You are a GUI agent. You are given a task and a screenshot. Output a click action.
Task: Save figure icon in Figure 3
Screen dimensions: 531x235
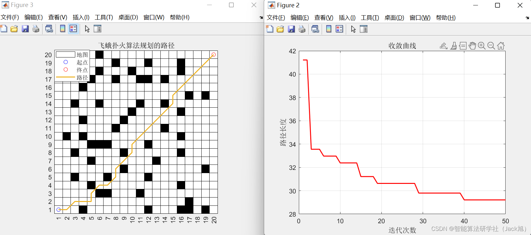click(x=25, y=29)
